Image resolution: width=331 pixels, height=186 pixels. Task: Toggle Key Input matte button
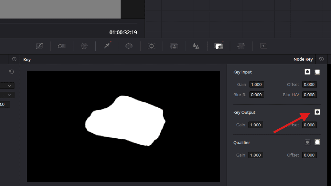point(317,72)
